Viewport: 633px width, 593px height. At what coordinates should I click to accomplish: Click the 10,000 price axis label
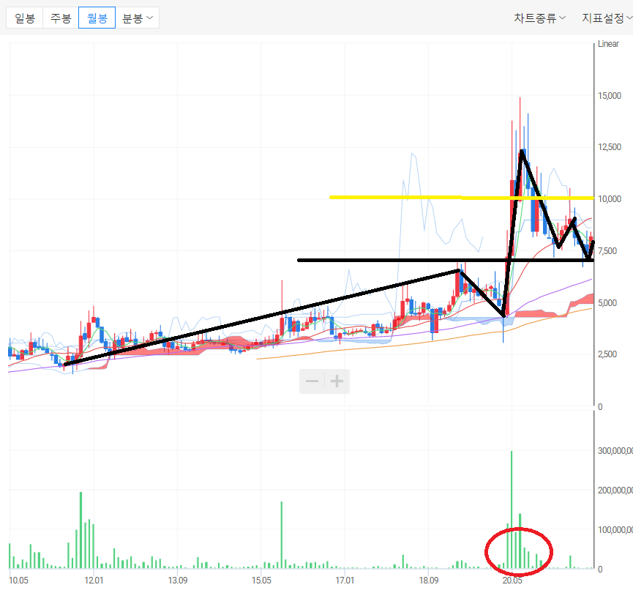(x=609, y=198)
